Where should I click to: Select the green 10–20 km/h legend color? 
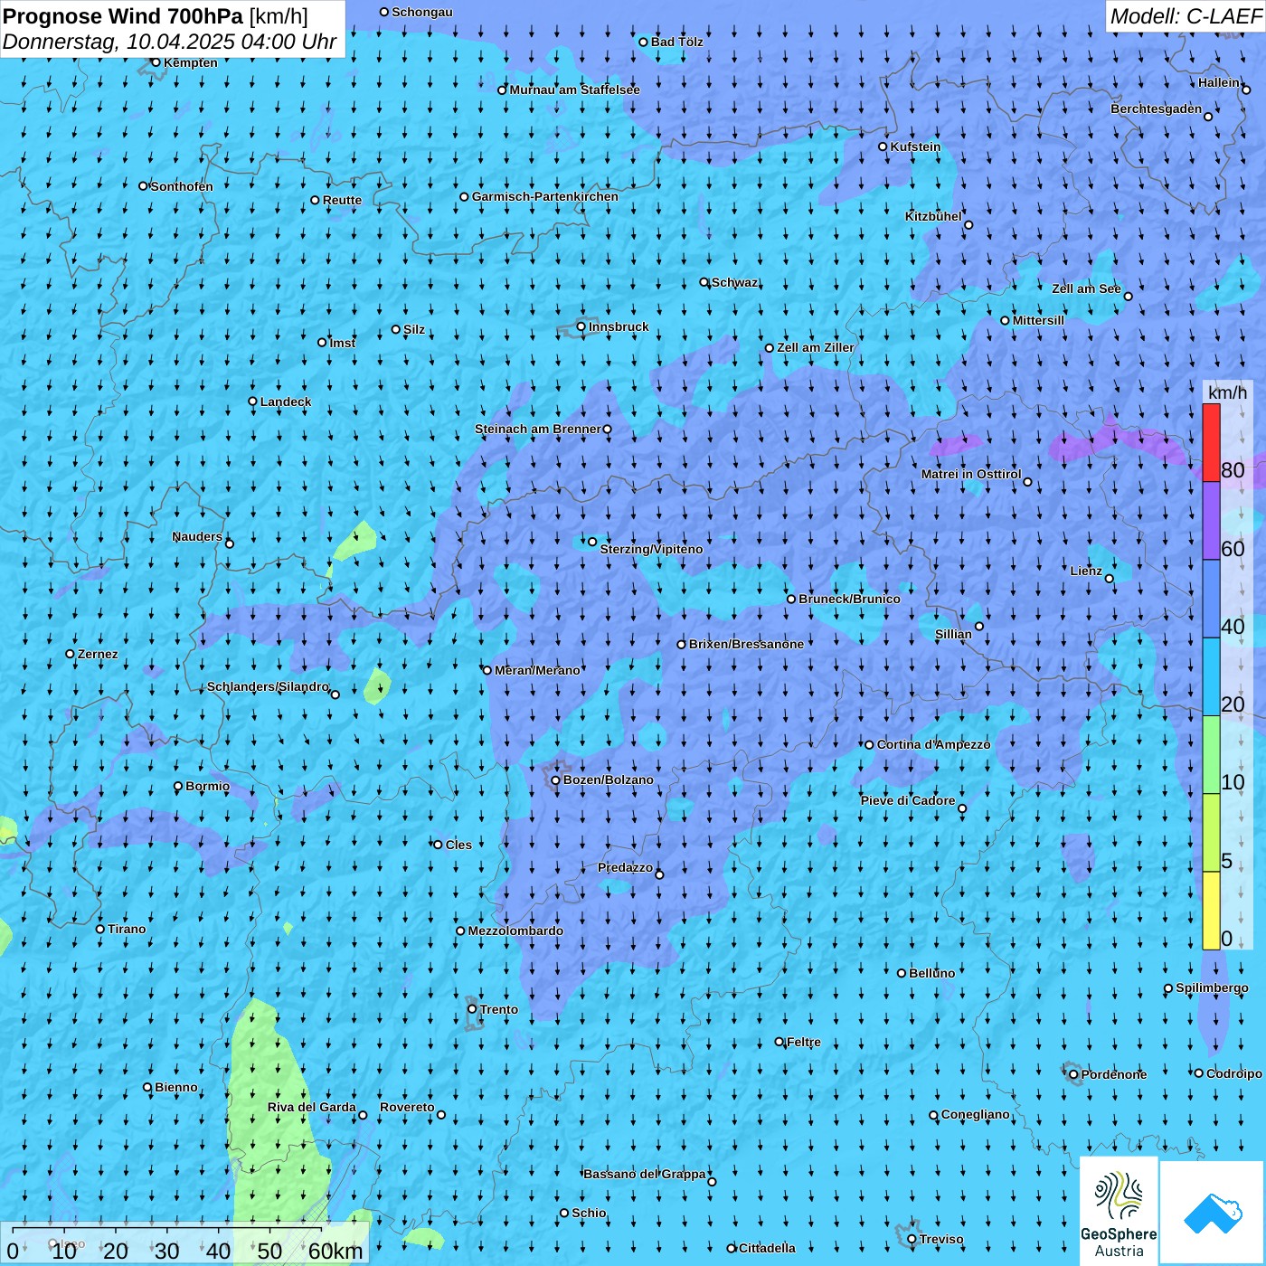[1211, 754]
